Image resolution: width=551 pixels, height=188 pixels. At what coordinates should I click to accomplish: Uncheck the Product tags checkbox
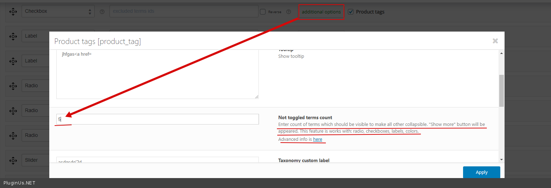(351, 12)
